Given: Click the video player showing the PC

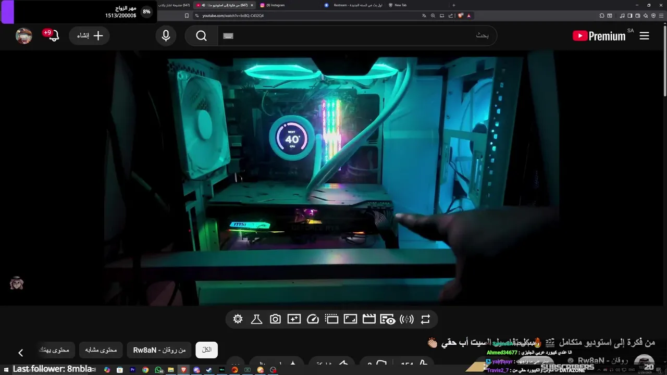Looking at the screenshot, I should (x=331, y=178).
